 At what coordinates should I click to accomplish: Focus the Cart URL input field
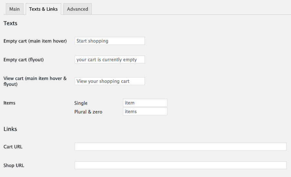180,147
